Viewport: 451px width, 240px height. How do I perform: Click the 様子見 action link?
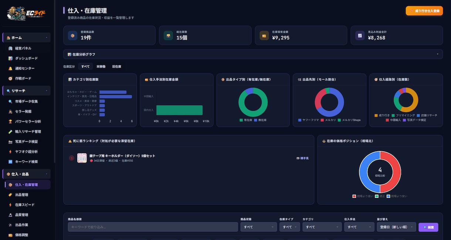pyautogui.click(x=302, y=158)
